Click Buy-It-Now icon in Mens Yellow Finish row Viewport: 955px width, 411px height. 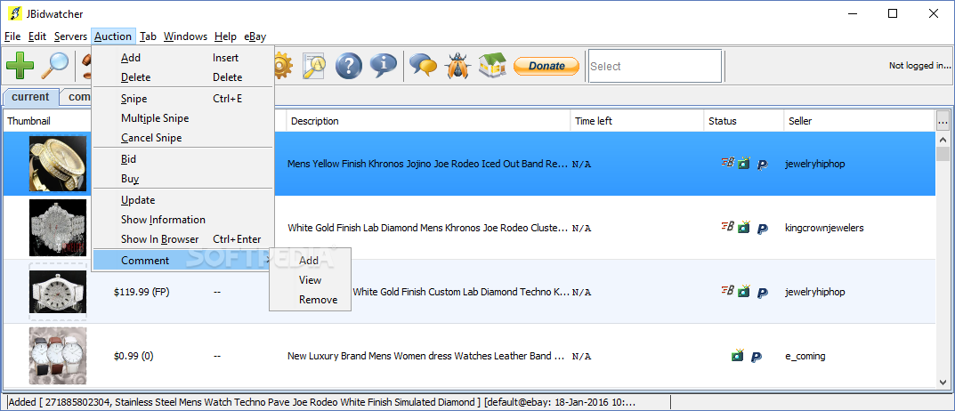coord(727,162)
